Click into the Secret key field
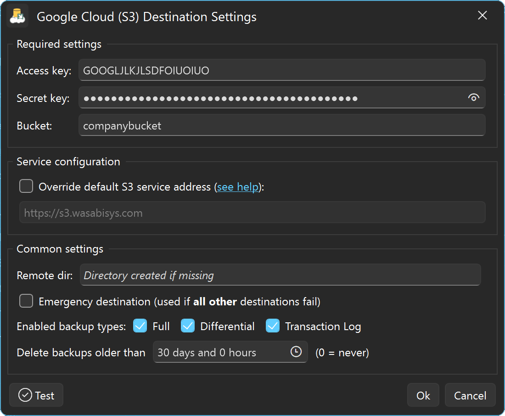 point(271,98)
